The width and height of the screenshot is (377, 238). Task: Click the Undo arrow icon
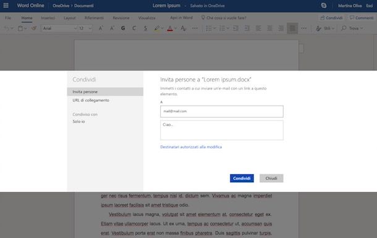[x=6, y=28]
